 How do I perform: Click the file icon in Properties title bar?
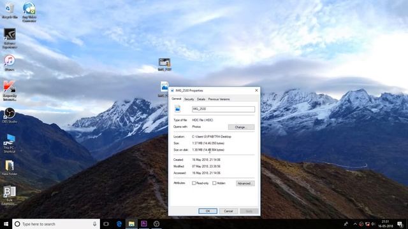(x=172, y=90)
